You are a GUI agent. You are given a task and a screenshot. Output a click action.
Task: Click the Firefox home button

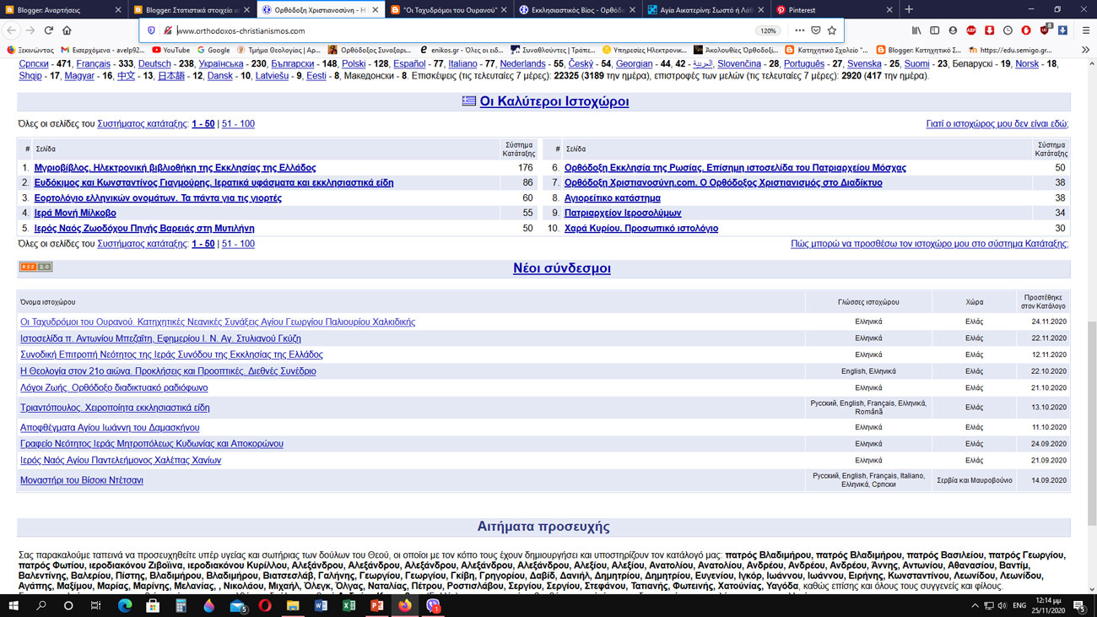point(67,30)
